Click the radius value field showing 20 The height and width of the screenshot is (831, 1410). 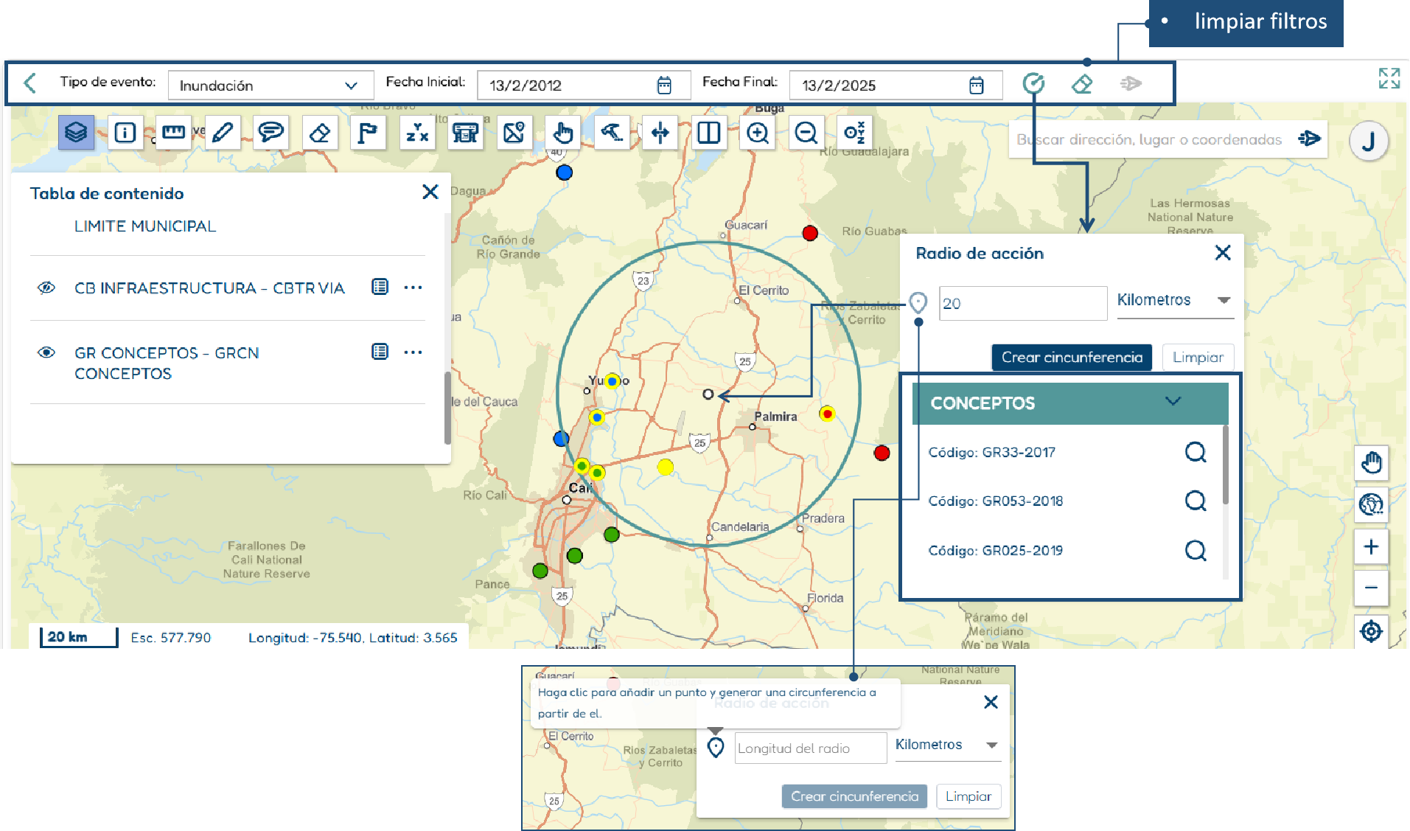tap(1022, 303)
